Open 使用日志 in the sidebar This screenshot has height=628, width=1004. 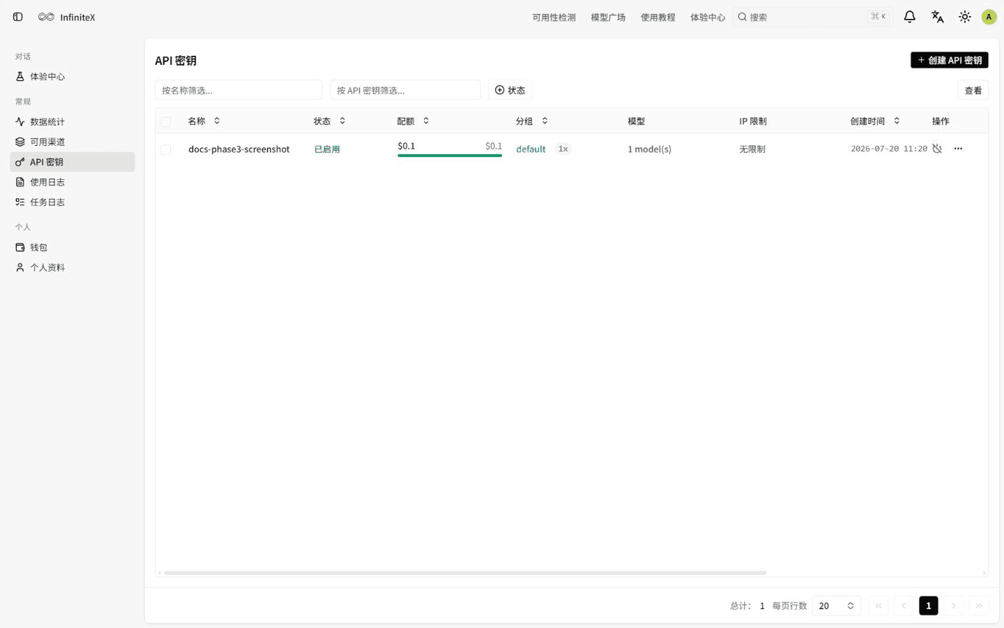(73, 182)
